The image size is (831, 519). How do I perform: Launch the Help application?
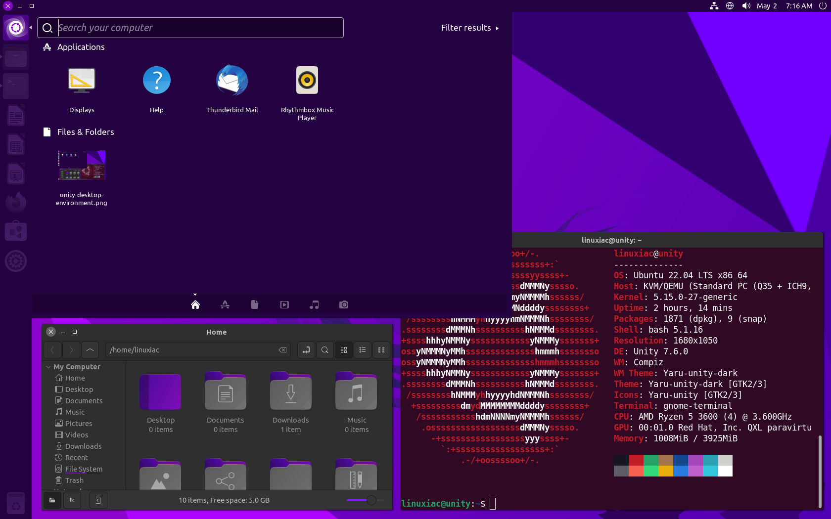[157, 89]
